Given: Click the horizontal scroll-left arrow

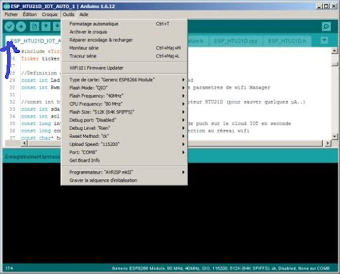Looking at the screenshot, I should pyautogui.click(x=24, y=143).
